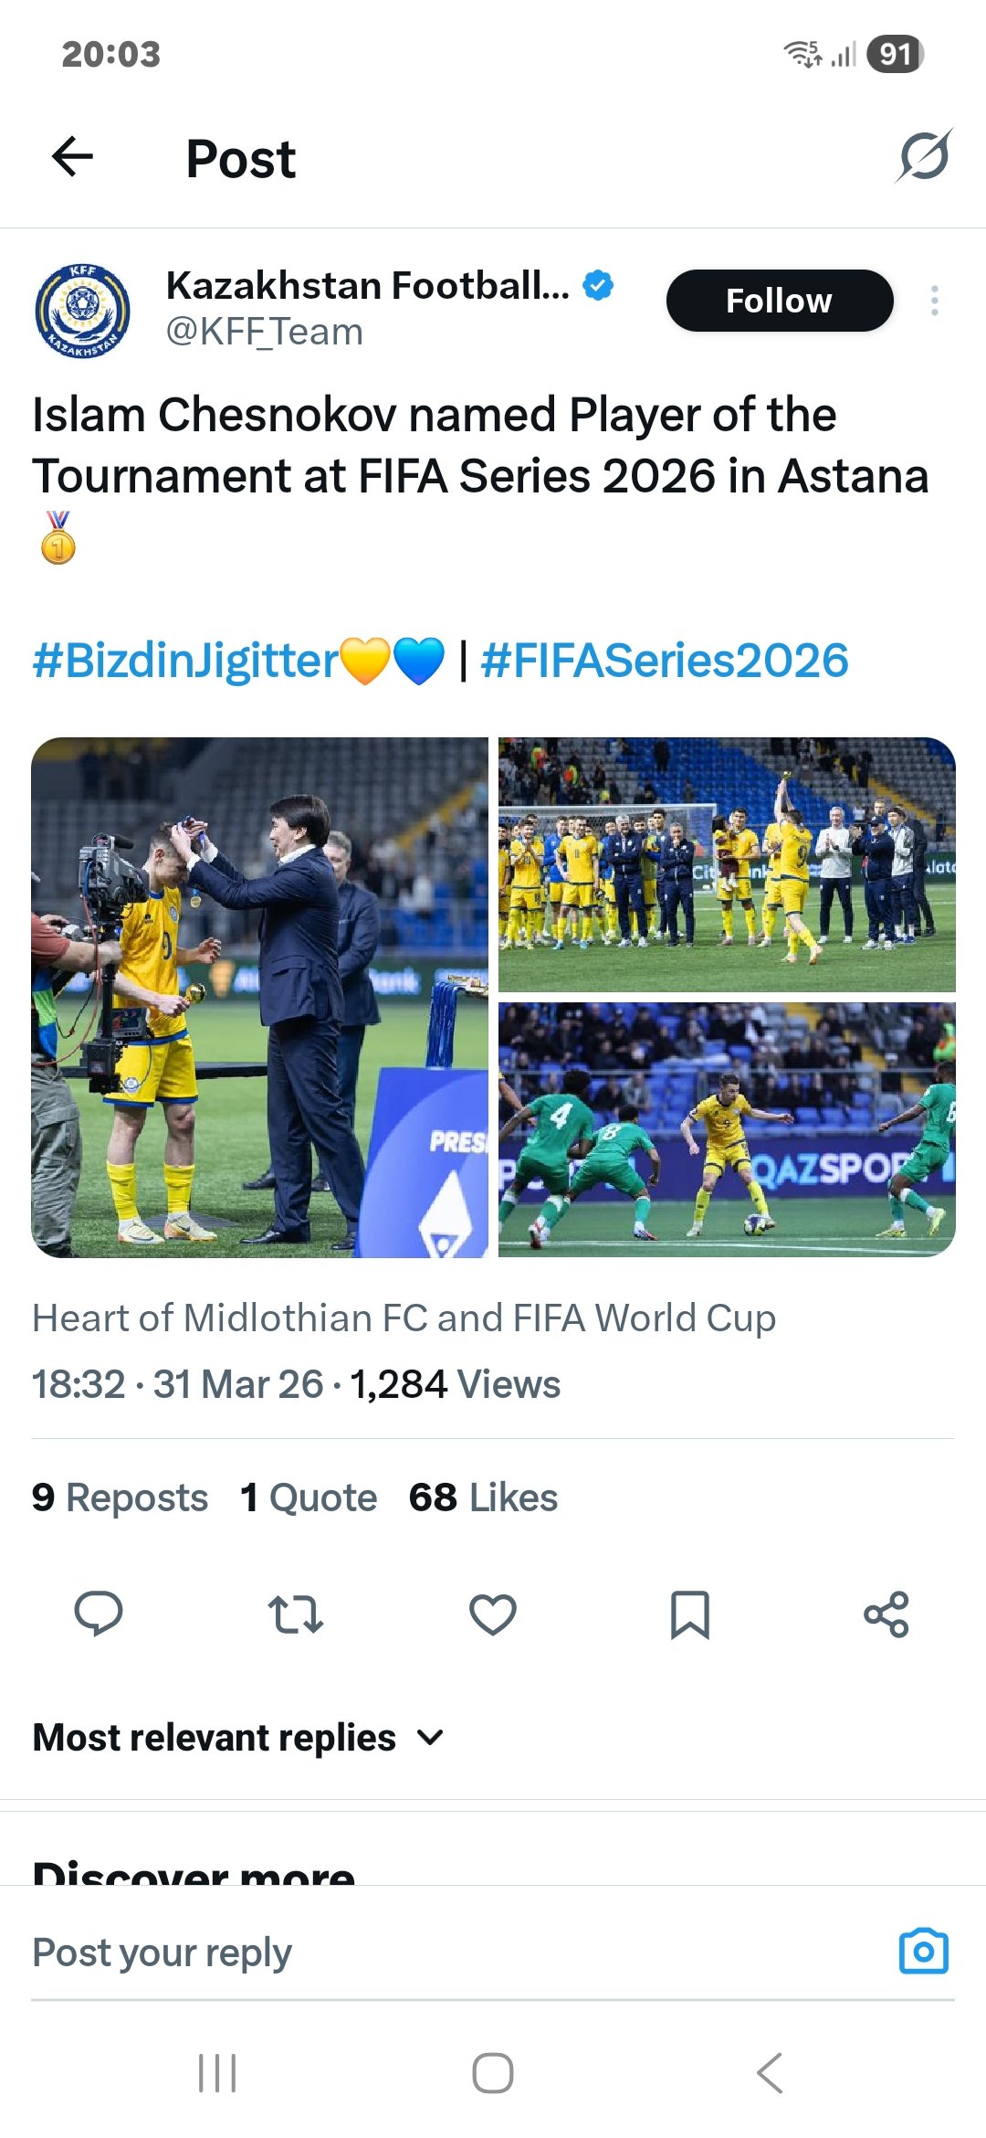Viewport: 986px width, 2138px height.
Task: Tap the back arrow
Action: click(73, 157)
